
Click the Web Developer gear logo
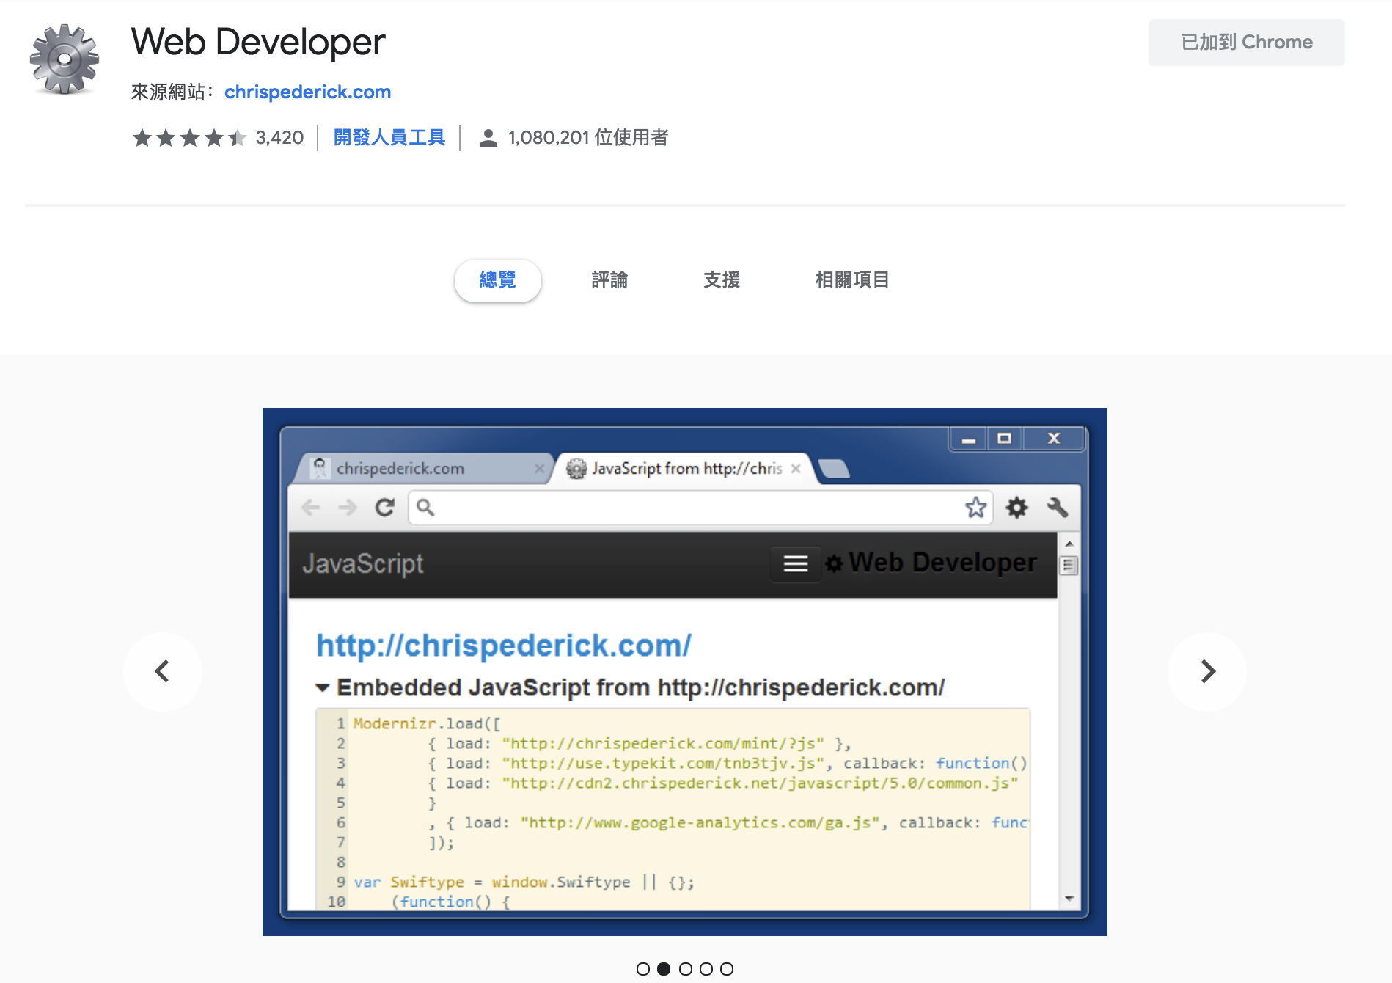tap(64, 59)
